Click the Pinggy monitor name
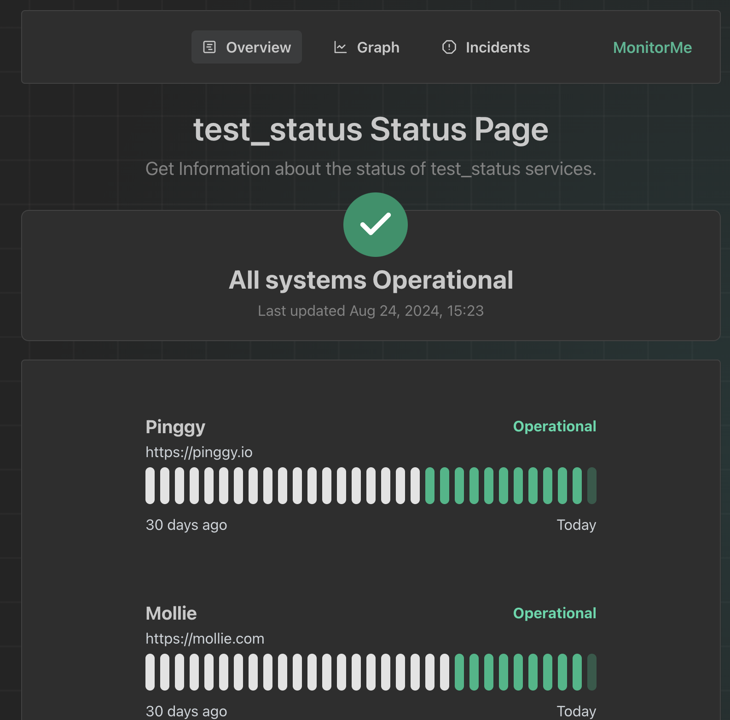 point(175,427)
